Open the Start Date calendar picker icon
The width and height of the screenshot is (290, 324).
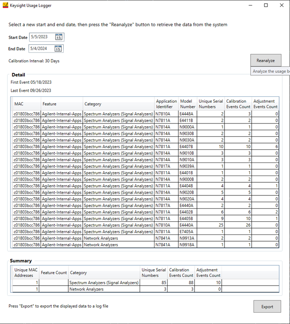point(59,37)
